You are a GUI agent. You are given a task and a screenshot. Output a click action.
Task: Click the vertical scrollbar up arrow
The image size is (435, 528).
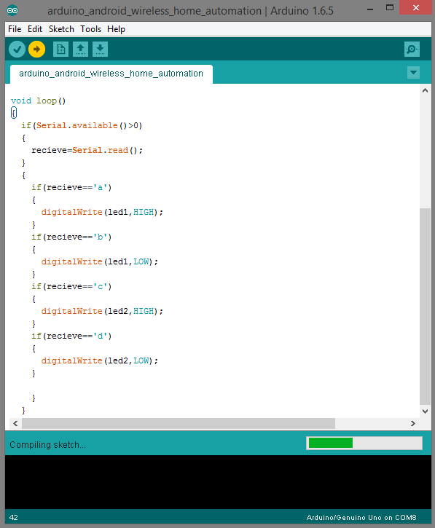tap(426, 90)
